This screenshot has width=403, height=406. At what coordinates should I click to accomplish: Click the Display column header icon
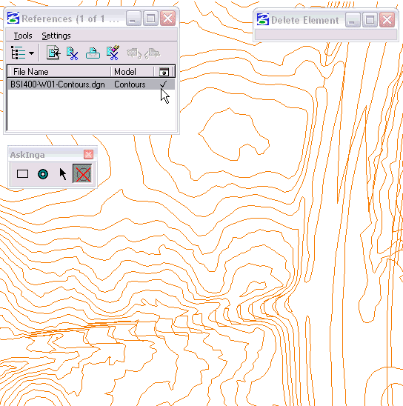164,72
